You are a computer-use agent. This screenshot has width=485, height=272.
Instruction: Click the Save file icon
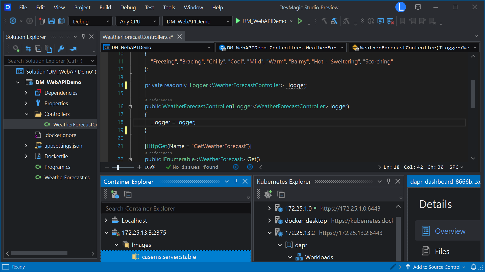pos(52,21)
